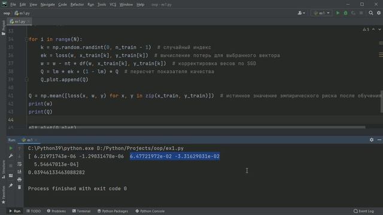
Task: Print the console output
Action: click(20, 180)
